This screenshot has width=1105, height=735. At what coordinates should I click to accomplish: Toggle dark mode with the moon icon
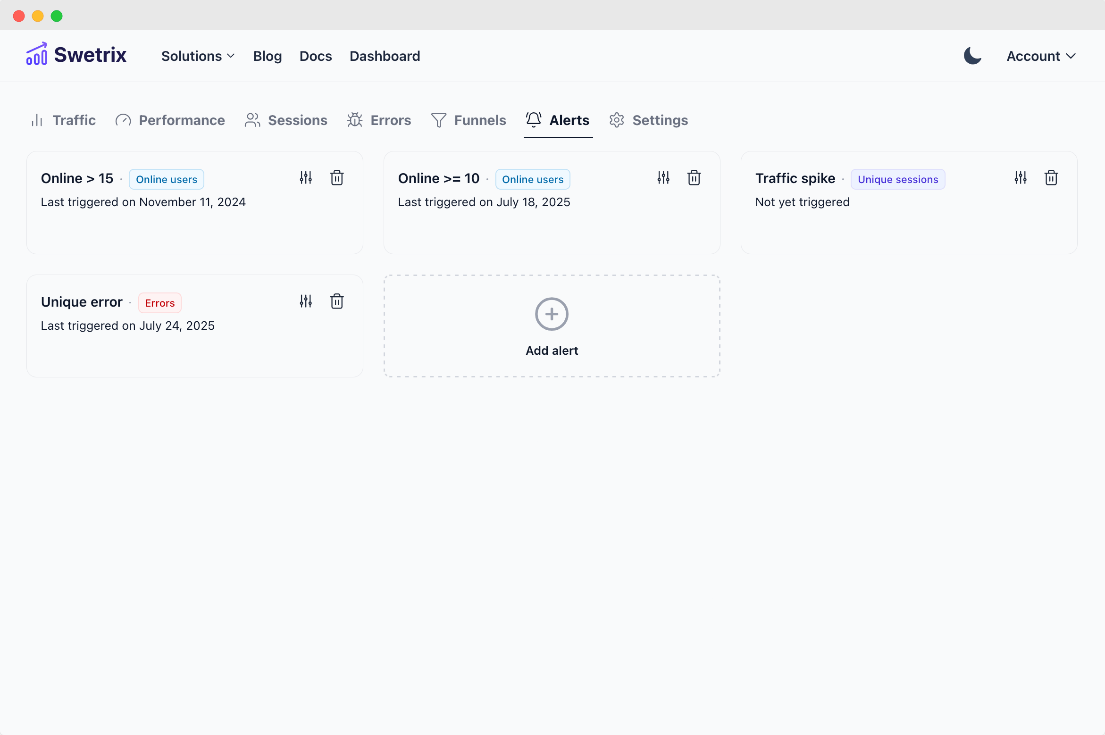(972, 56)
